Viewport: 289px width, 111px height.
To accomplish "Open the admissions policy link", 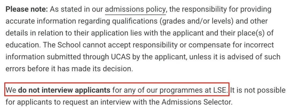I will (x=135, y=9).
